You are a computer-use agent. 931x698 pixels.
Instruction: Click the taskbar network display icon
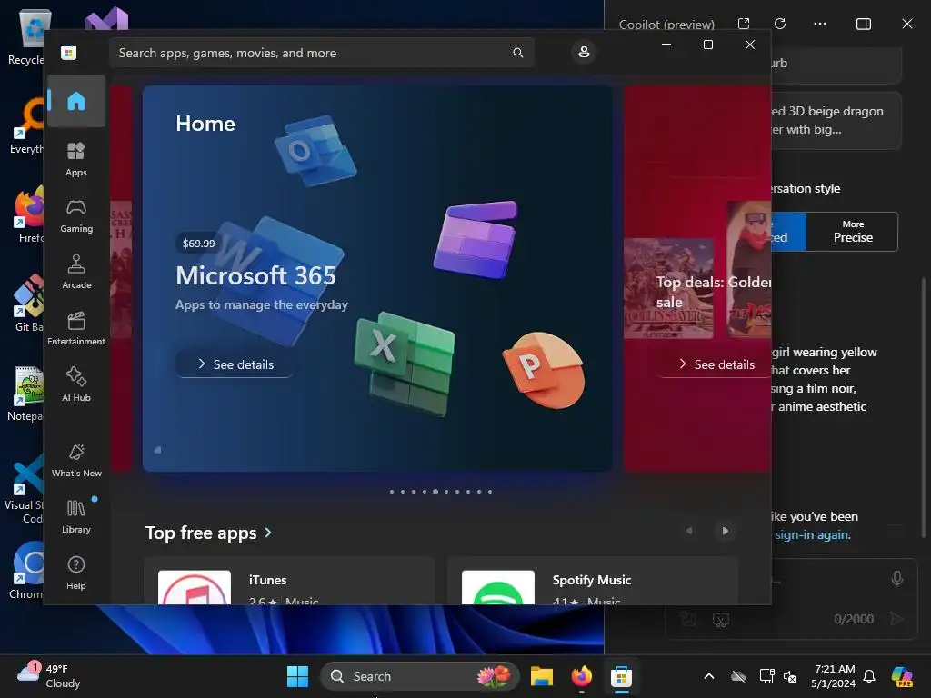point(766,676)
